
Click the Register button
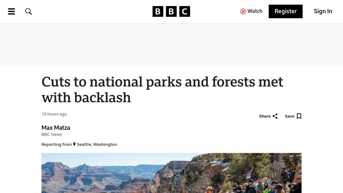point(285,11)
